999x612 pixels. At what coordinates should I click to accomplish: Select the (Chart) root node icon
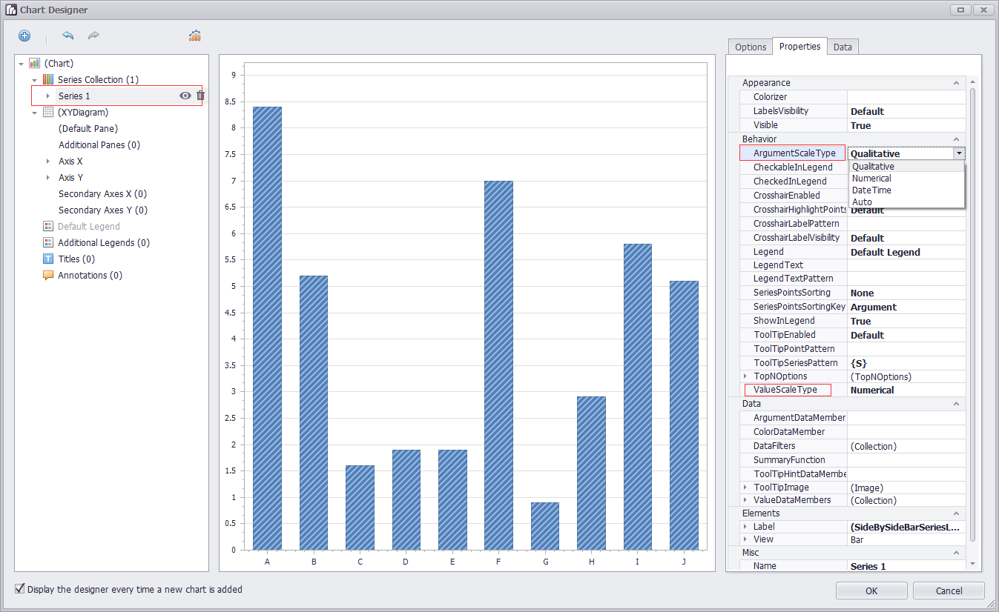pos(35,64)
